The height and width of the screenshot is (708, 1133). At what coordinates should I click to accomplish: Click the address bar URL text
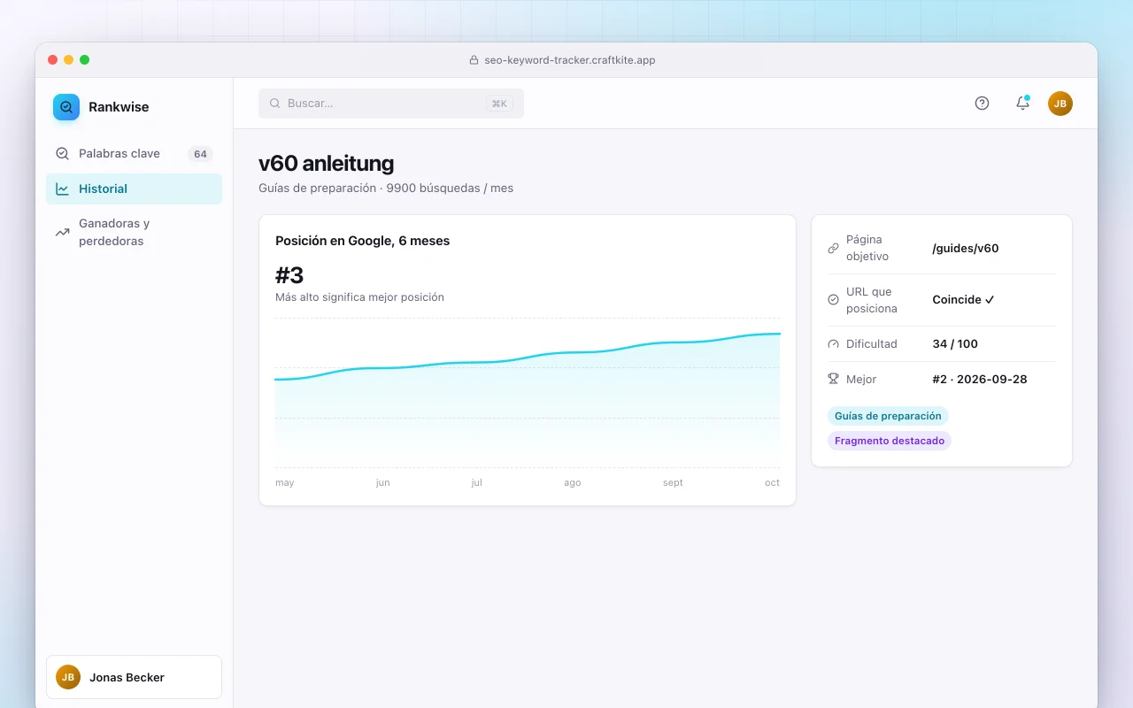click(x=569, y=60)
